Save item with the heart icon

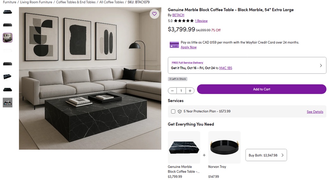(x=154, y=14)
